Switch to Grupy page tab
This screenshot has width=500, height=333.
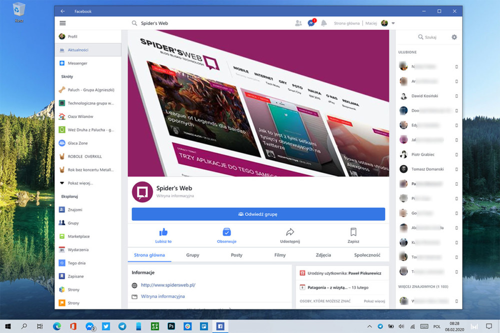[x=192, y=255]
